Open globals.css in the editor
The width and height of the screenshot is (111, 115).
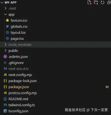pyautogui.click(x=19, y=27)
